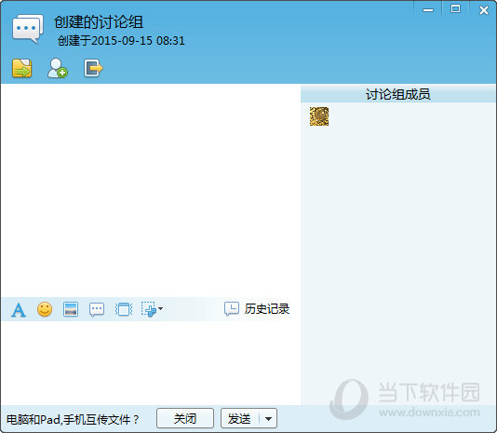The image size is (497, 433).
Task: Click the 讨论组成员 panel header
Action: 398,94
